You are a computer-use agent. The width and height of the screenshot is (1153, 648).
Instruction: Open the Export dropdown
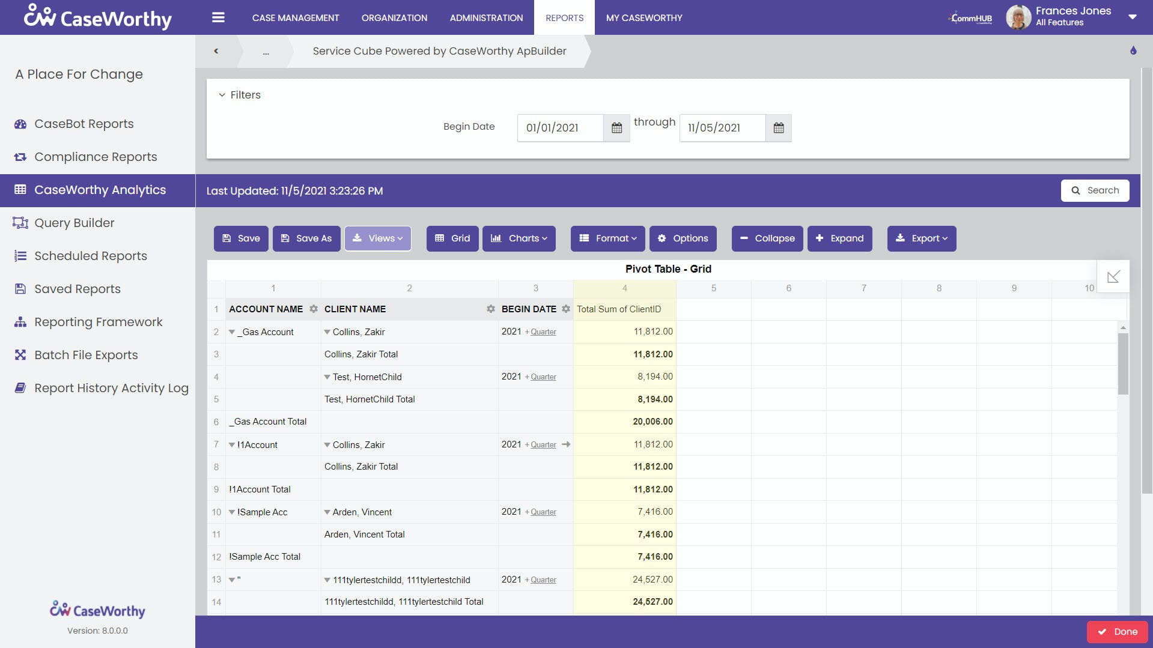tap(922, 238)
